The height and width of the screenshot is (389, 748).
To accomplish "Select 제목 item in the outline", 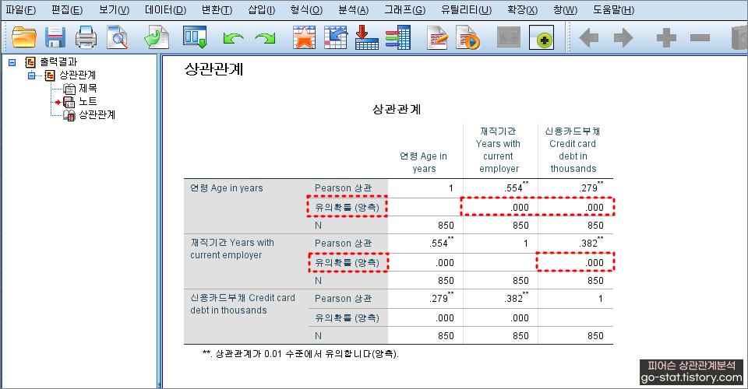I will (88, 88).
